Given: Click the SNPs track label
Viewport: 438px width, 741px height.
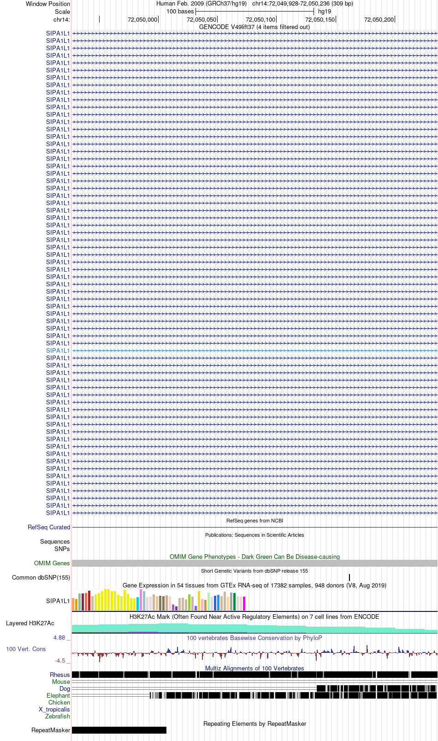Looking at the screenshot, I should coord(62,549).
